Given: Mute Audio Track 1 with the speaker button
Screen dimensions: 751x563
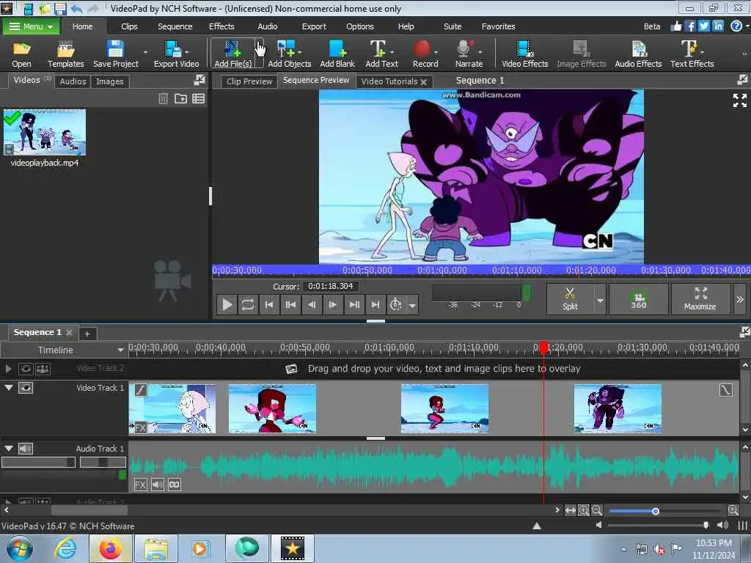Looking at the screenshot, I should [26, 448].
